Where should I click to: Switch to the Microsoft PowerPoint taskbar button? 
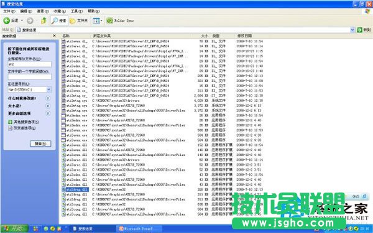139,229
